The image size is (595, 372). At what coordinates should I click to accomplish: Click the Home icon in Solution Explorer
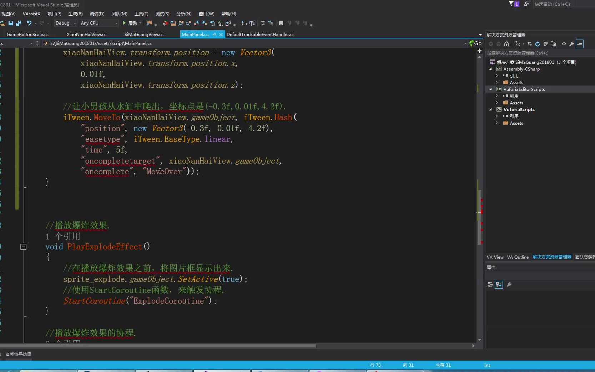point(506,44)
